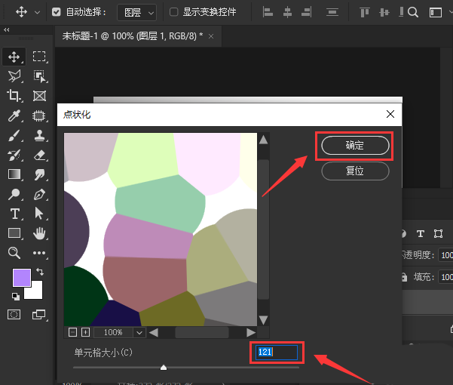Click the preview scroll-right arrow
Screen dimensions: 453x385
click(251, 333)
